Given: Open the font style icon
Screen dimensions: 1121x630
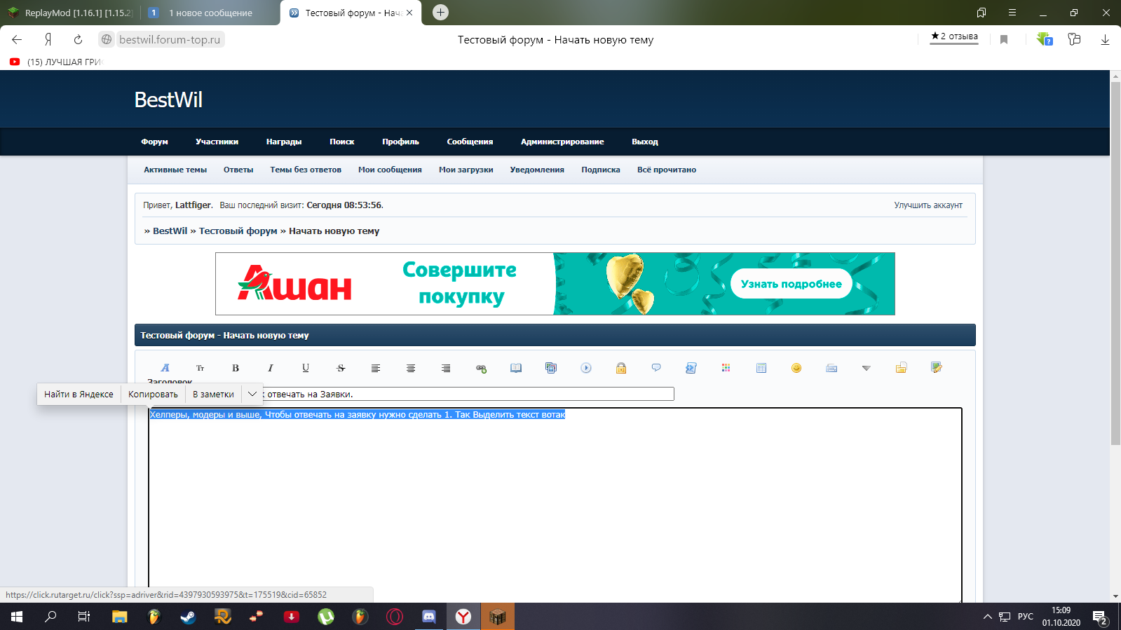Looking at the screenshot, I should (x=165, y=368).
